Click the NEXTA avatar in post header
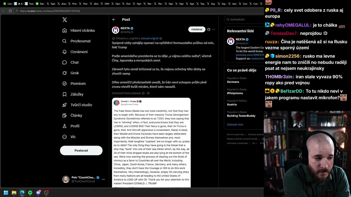351x197 pixels. click(x=115, y=30)
